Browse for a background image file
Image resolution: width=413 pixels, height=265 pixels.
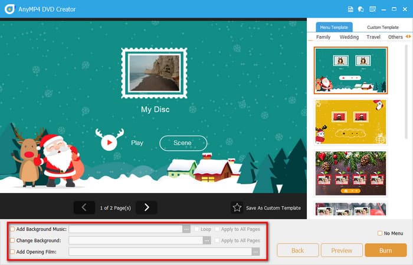[206, 240]
